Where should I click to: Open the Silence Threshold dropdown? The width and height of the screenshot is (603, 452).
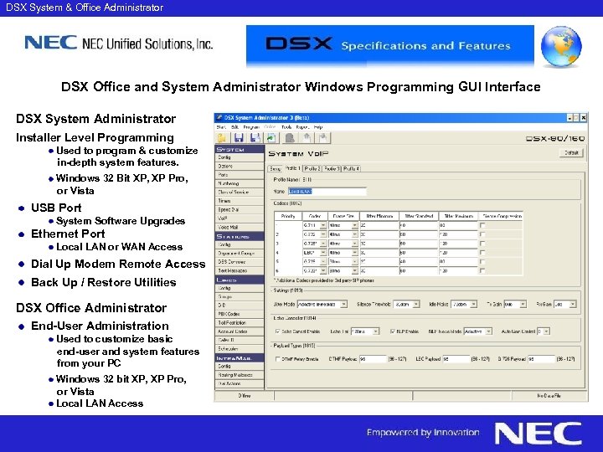(416, 304)
